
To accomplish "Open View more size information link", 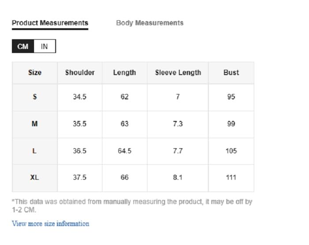I will [x=50, y=224].
